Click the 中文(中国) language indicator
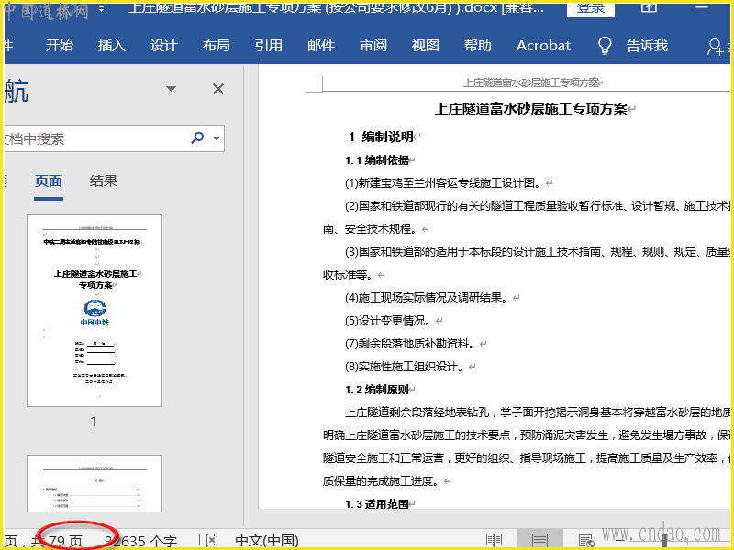Image resolution: width=734 pixels, height=550 pixels. (267, 541)
